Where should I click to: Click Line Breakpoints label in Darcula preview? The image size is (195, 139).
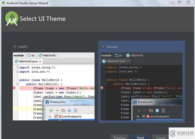tap(160, 116)
